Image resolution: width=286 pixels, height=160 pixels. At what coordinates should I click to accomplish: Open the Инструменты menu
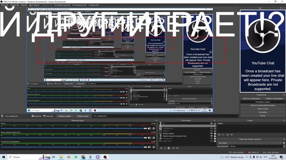pos(79,5)
